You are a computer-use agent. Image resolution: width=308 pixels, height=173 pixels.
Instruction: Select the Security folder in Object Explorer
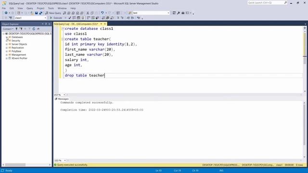pyautogui.click(x=16, y=41)
